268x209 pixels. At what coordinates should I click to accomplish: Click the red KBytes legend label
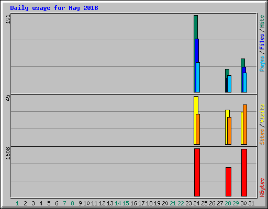[262, 188]
